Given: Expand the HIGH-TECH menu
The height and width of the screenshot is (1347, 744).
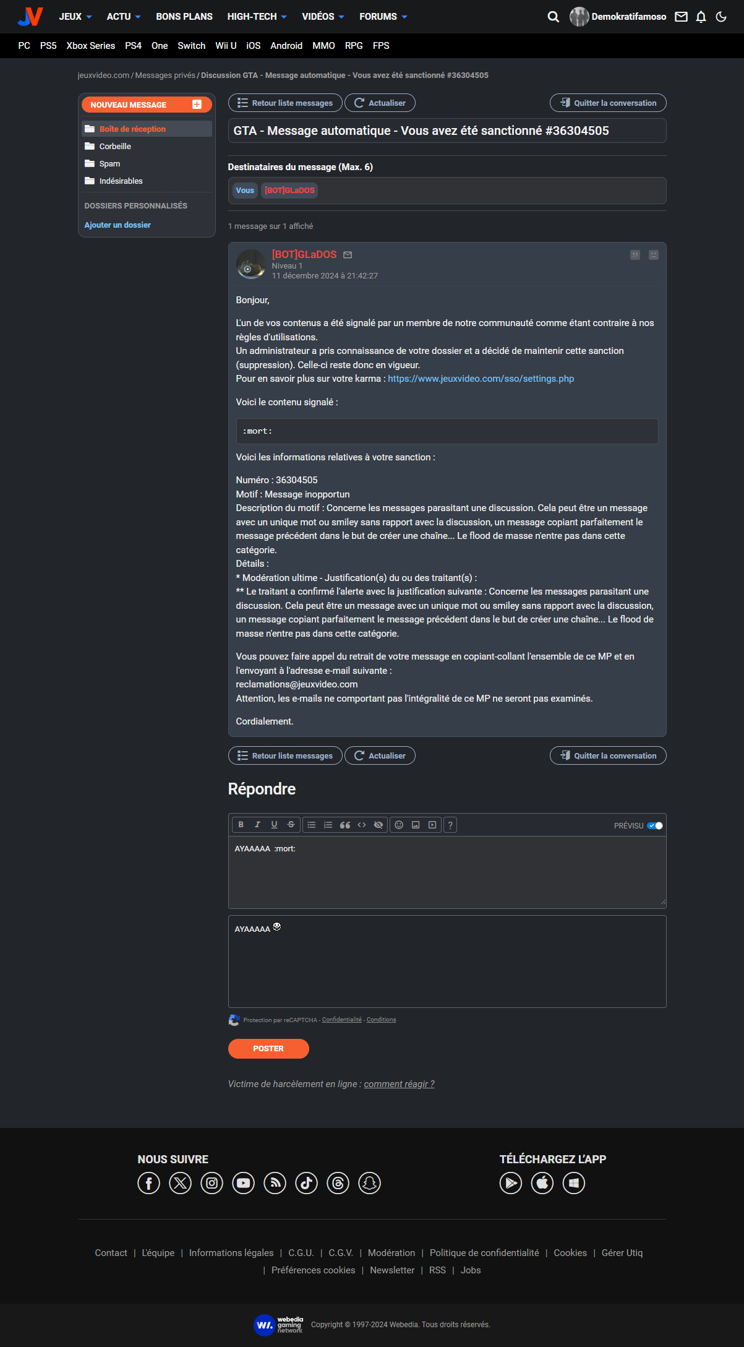Looking at the screenshot, I should click(x=257, y=17).
